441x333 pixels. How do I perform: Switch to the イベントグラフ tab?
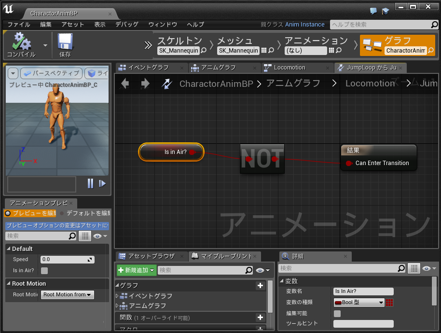148,68
